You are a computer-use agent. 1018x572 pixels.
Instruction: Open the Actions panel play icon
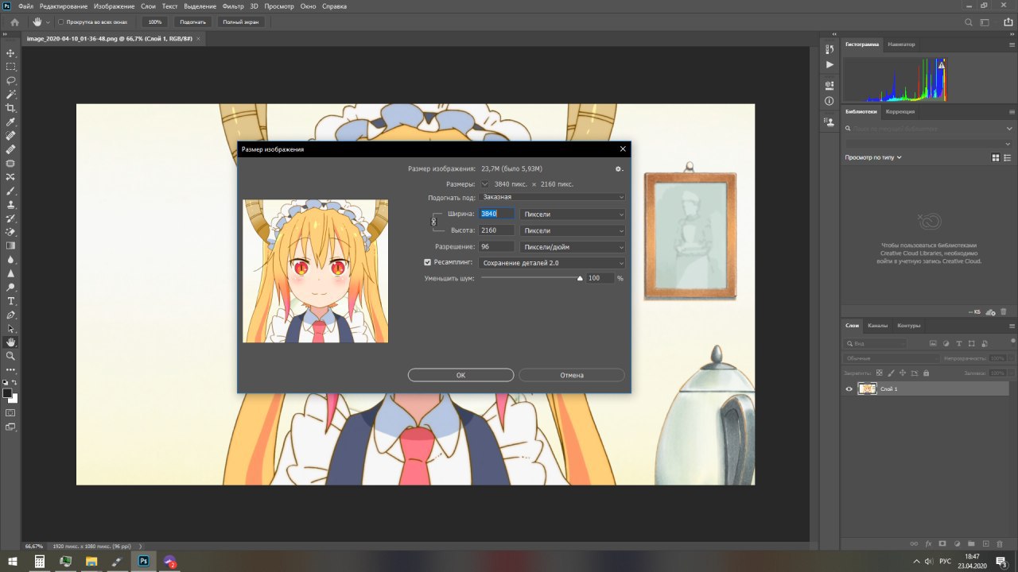pos(830,64)
